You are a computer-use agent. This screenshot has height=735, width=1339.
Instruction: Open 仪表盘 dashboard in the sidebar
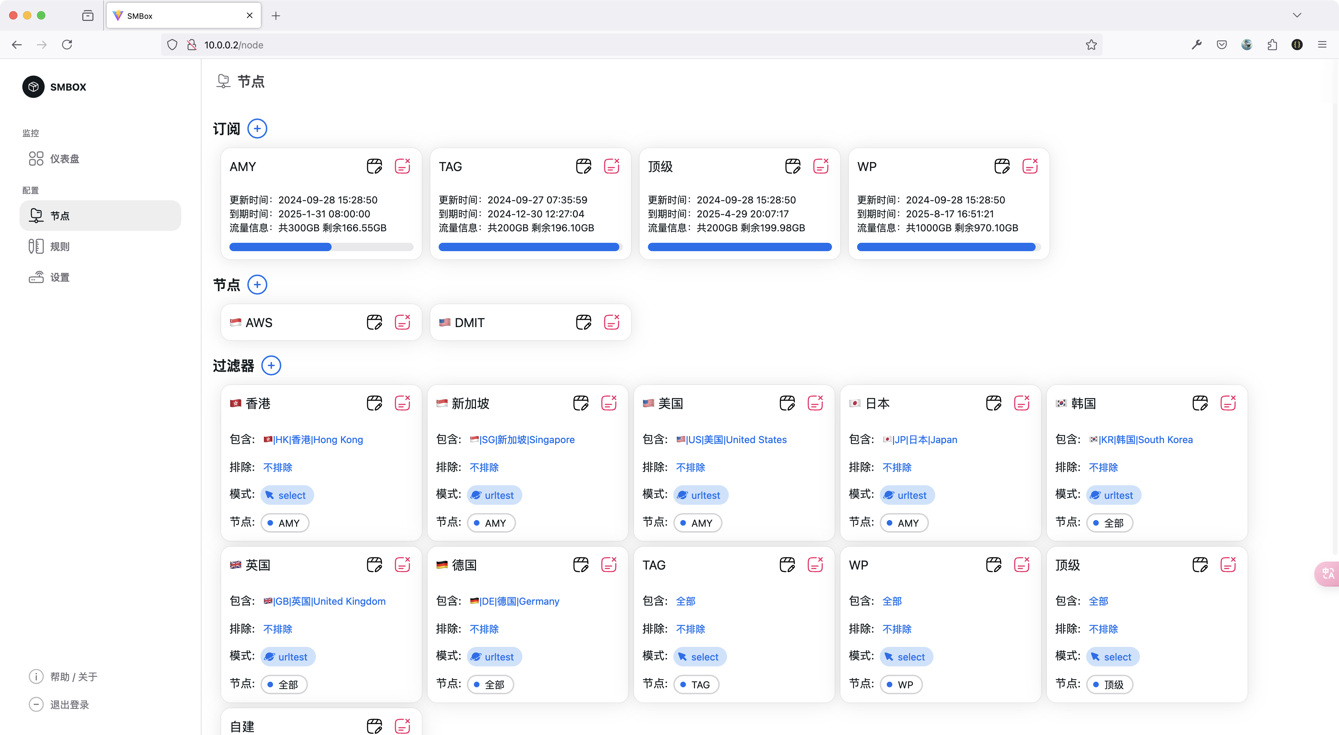[100, 158]
